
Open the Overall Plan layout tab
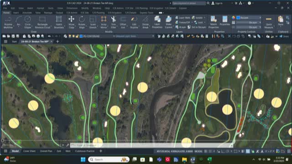point(46,151)
